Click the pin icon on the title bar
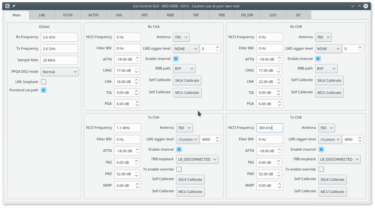This screenshot has width=375, height=208. coord(13,6)
